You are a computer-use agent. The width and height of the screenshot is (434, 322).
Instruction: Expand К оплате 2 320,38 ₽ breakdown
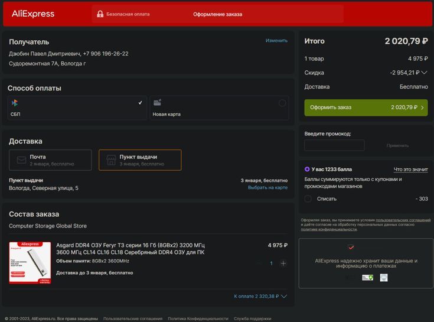click(x=260, y=296)
